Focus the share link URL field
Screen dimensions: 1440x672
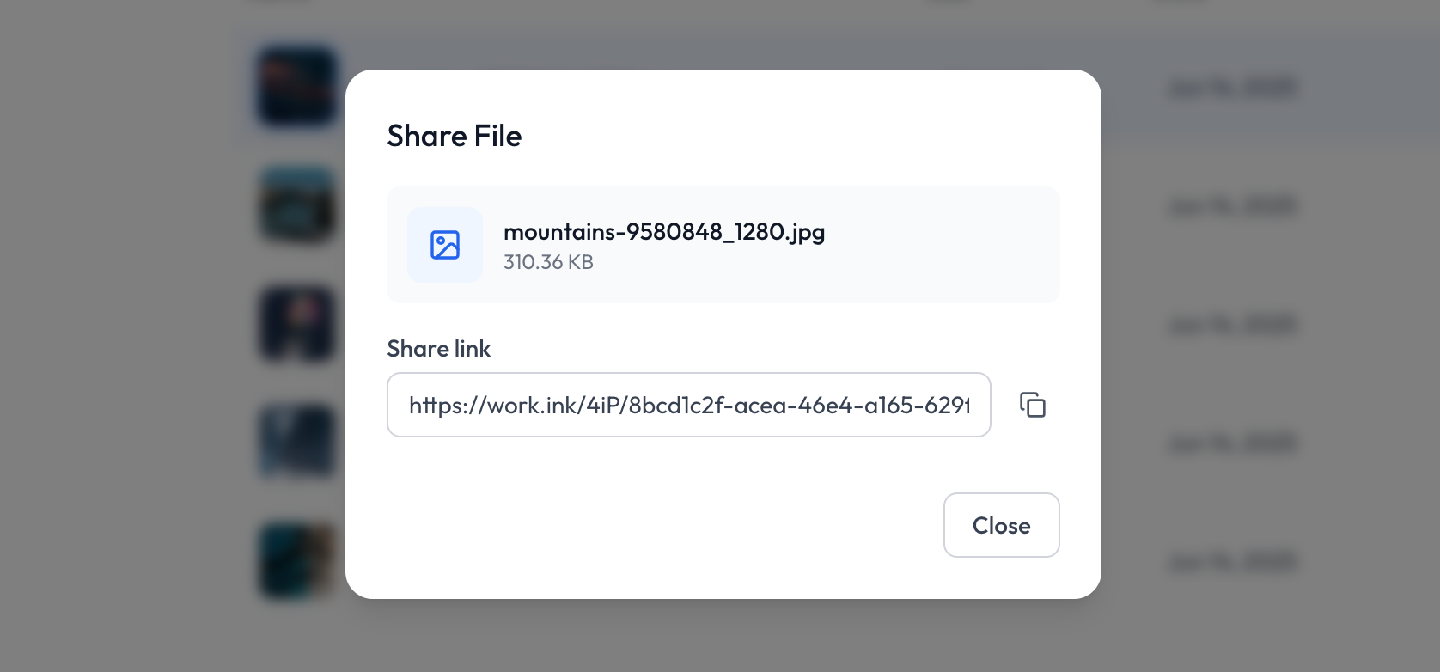tap(689, 405)
